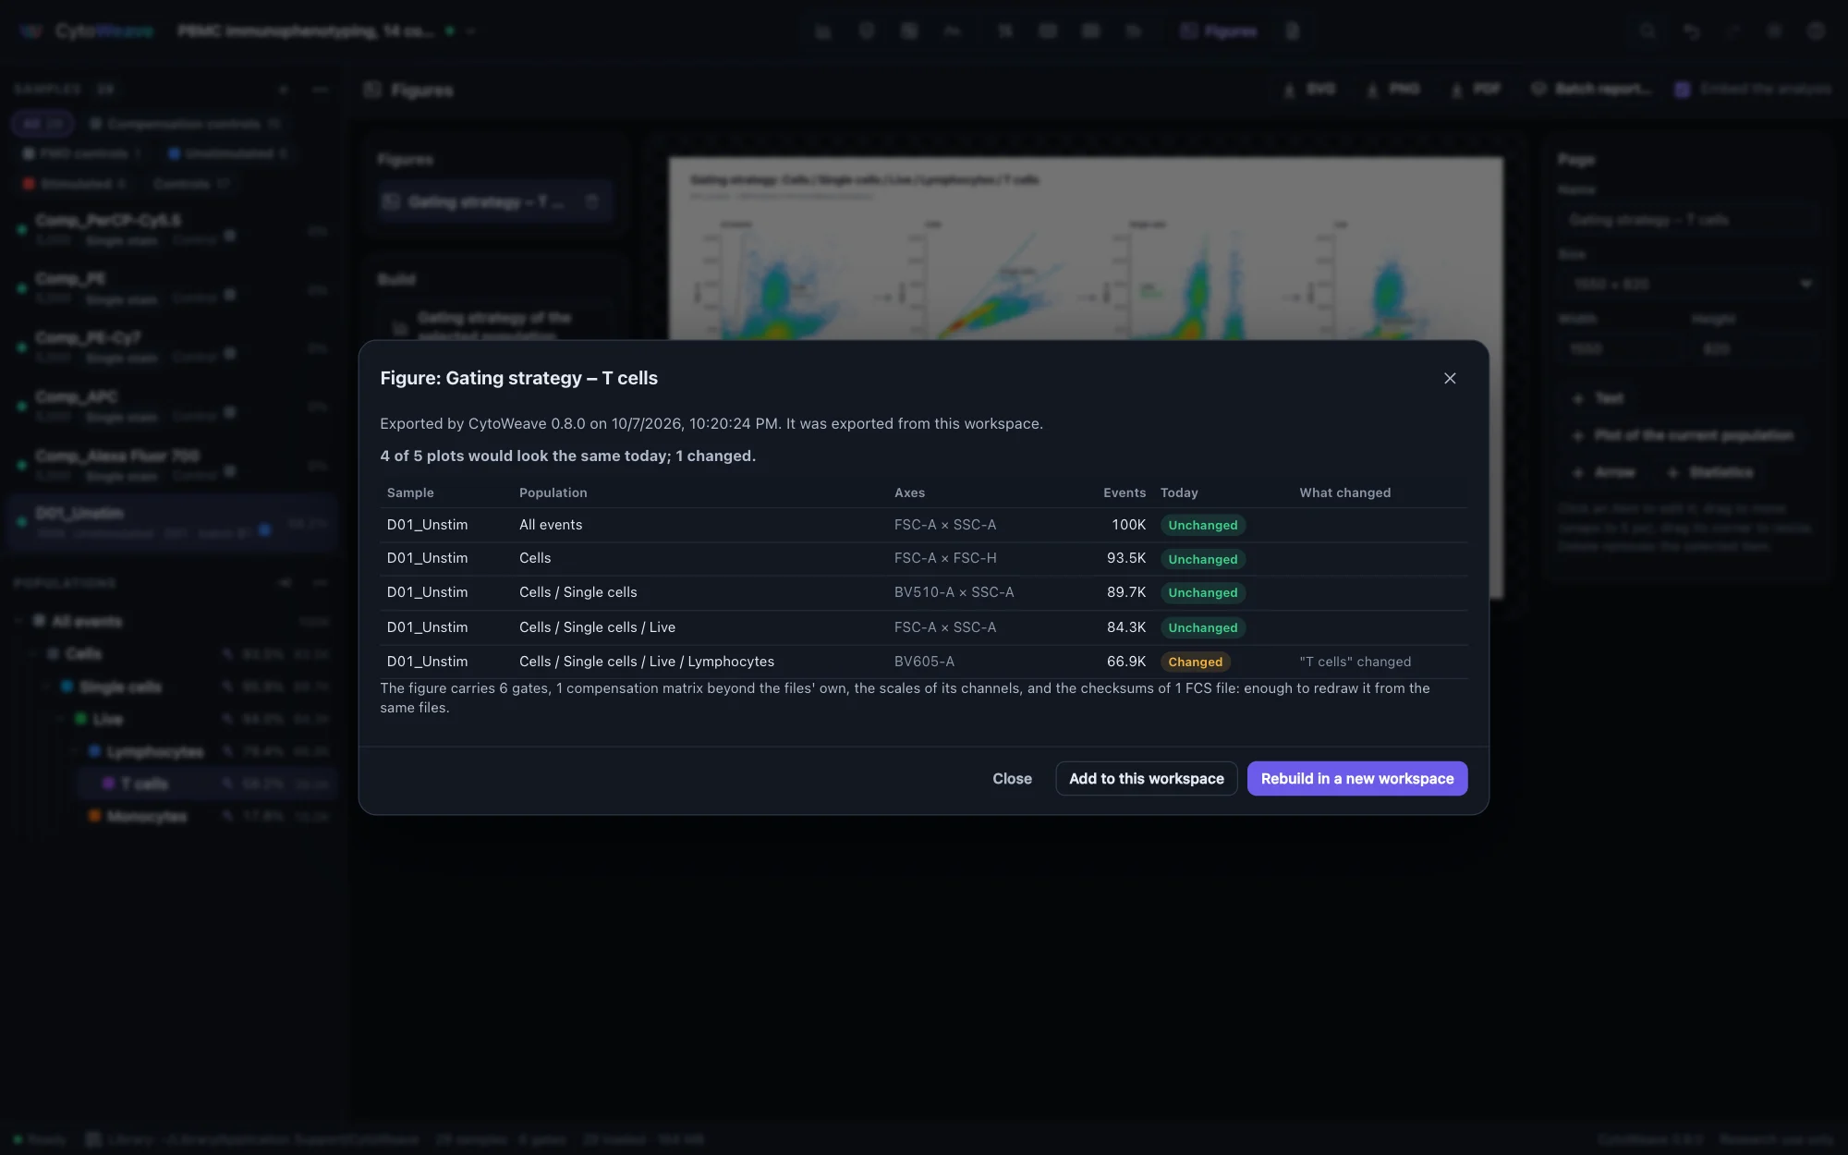The height and width of the screenshot is (1155, 1848).
Task: Click the undo icon in the top bar
Action: click(1691, 31)
